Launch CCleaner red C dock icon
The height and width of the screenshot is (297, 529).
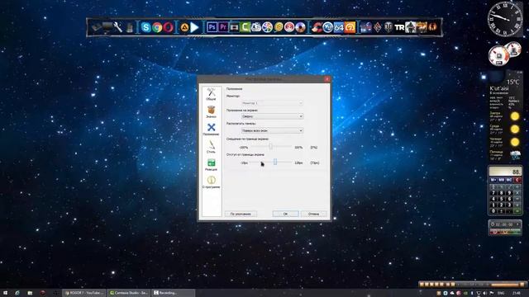317,27
